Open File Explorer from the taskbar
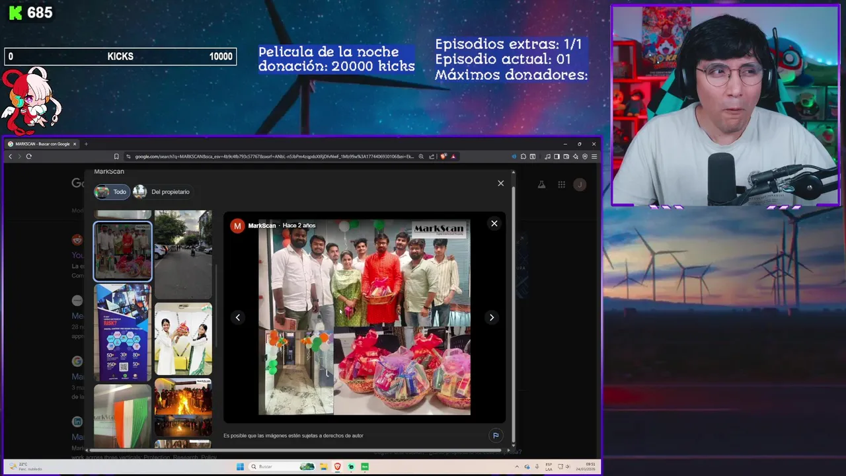Viewport: 846px width, 476px height. click(324, 467)
